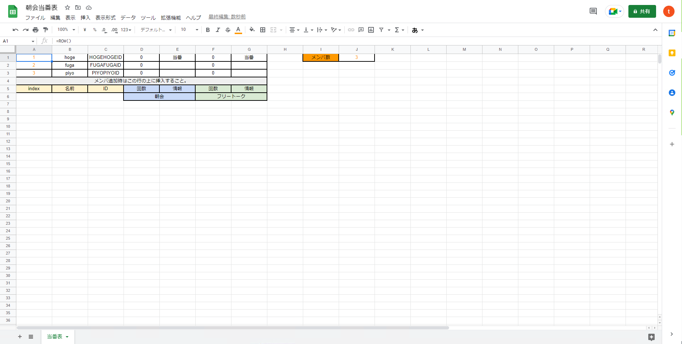Toggle strikethrough formatting
The height and width of the screenshot is (344, 682).
(228, 30)
